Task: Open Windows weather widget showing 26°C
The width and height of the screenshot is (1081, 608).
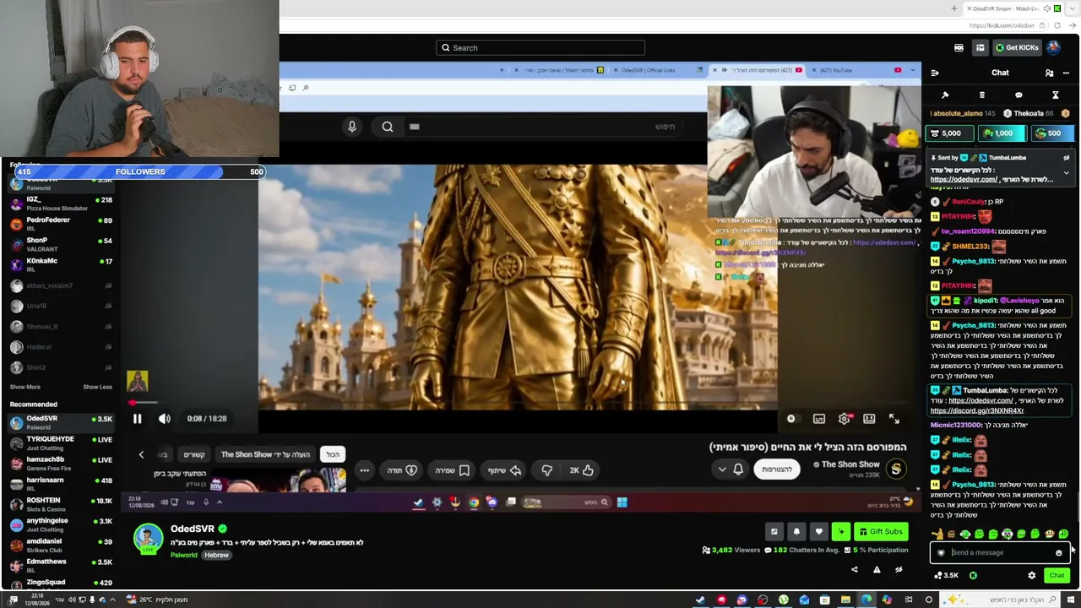Action: click(x=159, y=600)
